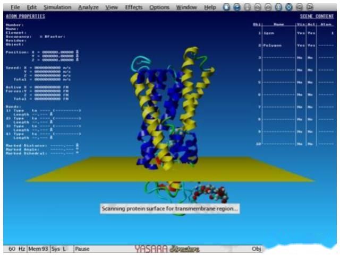The height and width of the screenshot is (255, 340).
Task: Click the SCENE CONTENT heading
Action: [x=317, y=16]
